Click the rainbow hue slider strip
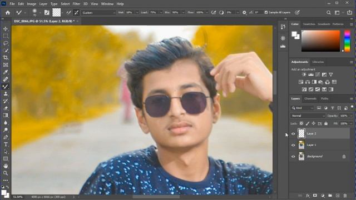The image size is (356, 200). coord(347,41)
